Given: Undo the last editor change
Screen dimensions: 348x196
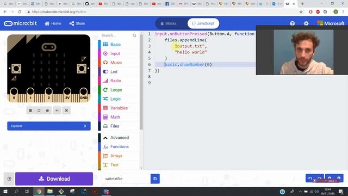Looking at the screenshot, I should click(x=310, y=178).
